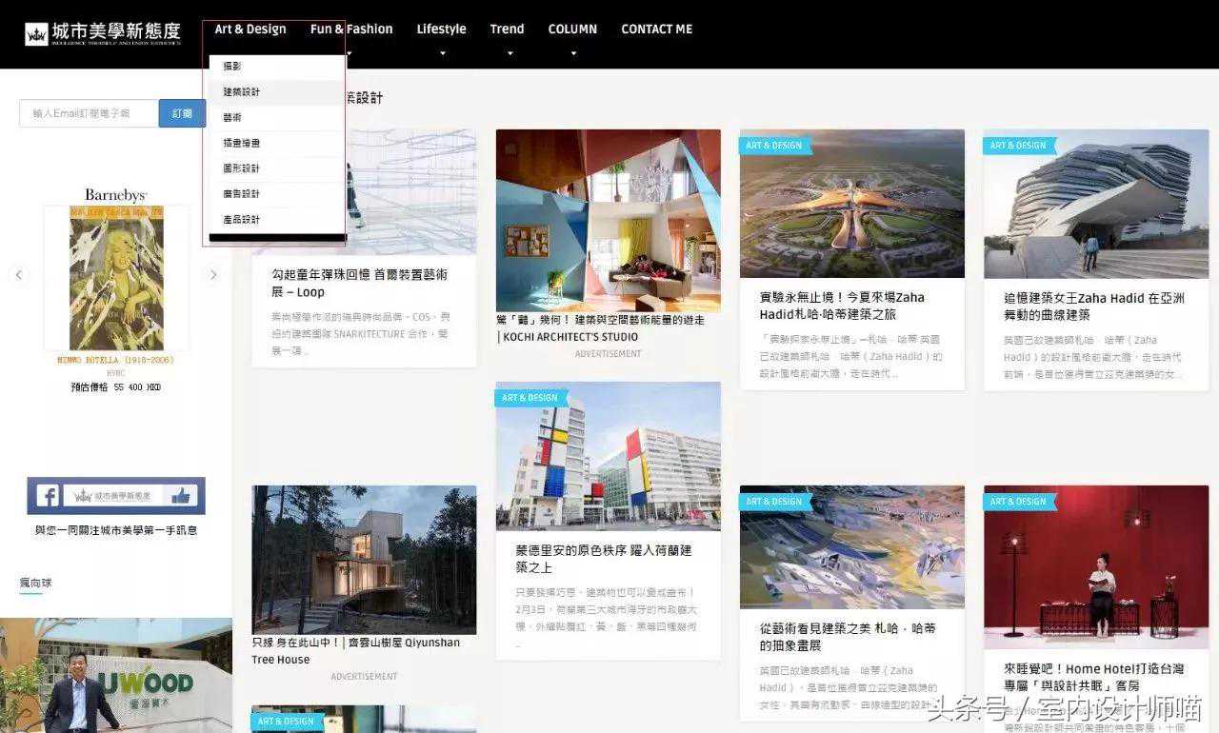Viewport: 1219px width, 733px height.
Task: Open the Qiyunshan Tree House thumbnail
Action: 364,560
